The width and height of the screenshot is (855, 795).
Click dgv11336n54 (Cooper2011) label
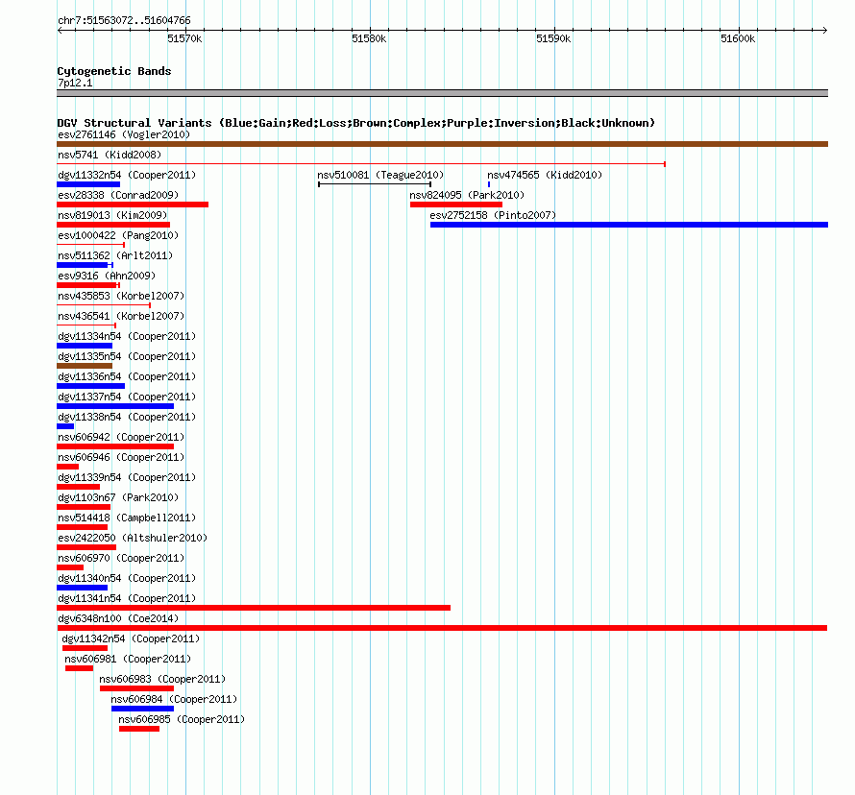[127, 376]
